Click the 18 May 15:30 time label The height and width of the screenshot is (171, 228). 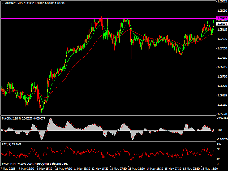pyautogui.click(x=209, y=169)
